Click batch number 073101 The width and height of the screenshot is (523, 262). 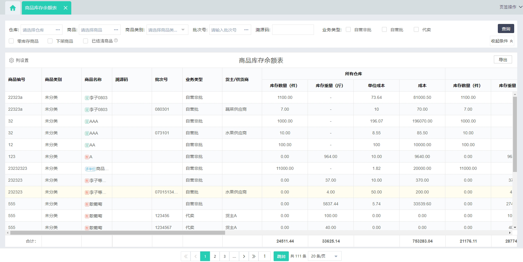click(162, 133)
